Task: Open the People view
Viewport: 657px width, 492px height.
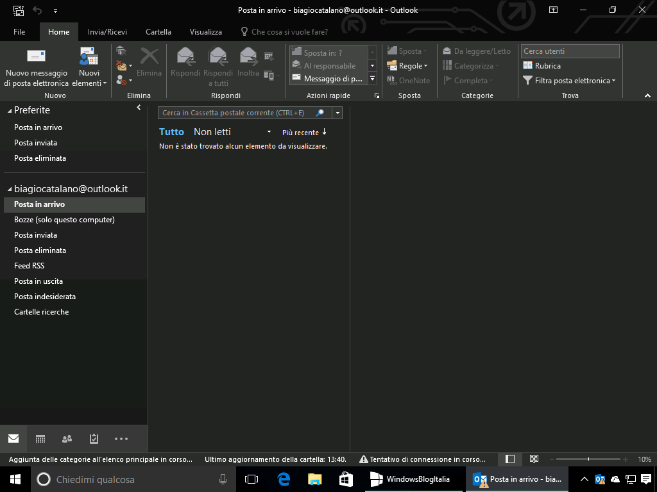Action: click(x=67, y=439)
